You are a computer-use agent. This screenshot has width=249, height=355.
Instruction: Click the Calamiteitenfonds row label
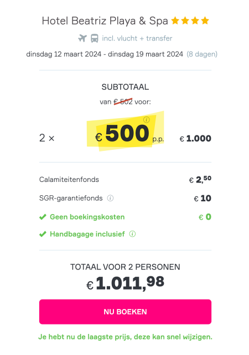point(69,180)
